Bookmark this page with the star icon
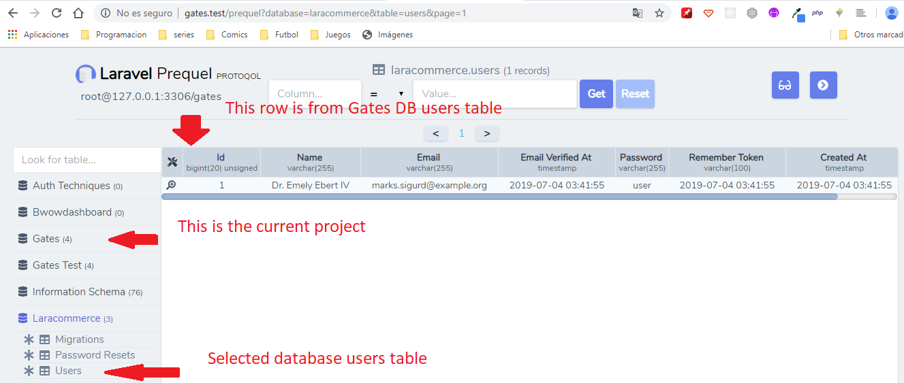The width and height of the screenshot is (904, 383). (659, 13)
